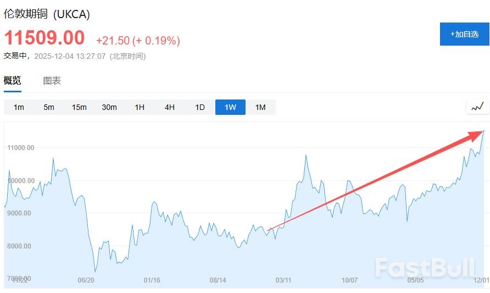Select the 5m interval
Image resolution: width=490 pixels, height=293 pixels.
[49, 107]
